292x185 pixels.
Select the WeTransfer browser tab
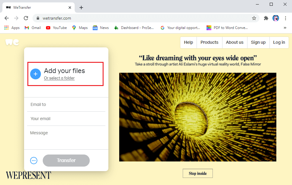coord(39,8)
